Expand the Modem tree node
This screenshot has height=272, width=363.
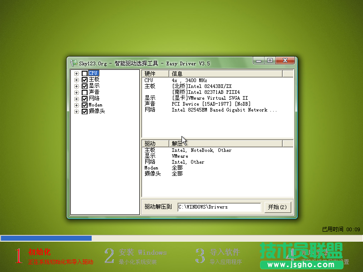(x=76, y=105)
